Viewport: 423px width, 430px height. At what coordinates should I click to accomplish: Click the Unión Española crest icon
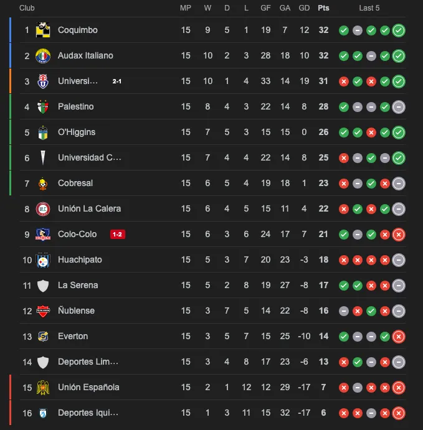tap(43, 387)
